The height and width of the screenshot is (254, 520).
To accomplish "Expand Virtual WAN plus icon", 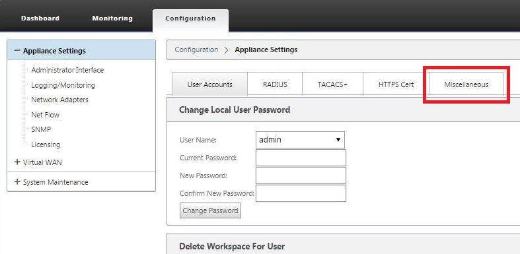I will (x=17, y=162).
